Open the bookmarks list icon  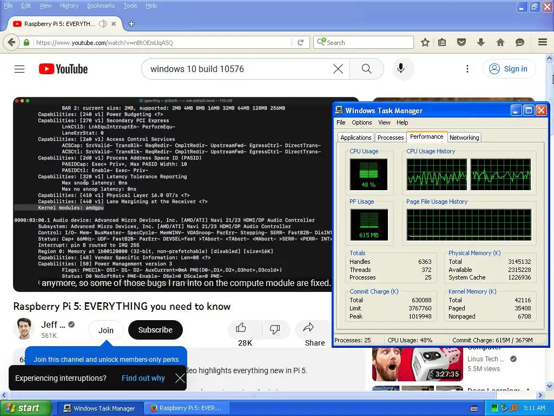[442, 42]
